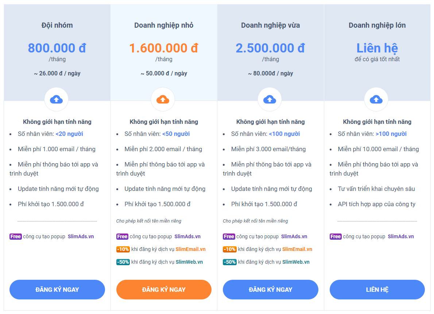This screenshot has width=434, height=314.
Task: Open SlimWeb.vn link in Doanh nghiệp vừa column
Action: (296, 262)
